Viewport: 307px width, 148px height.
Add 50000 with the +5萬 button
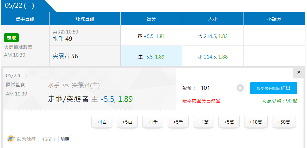tap(229, 122)
